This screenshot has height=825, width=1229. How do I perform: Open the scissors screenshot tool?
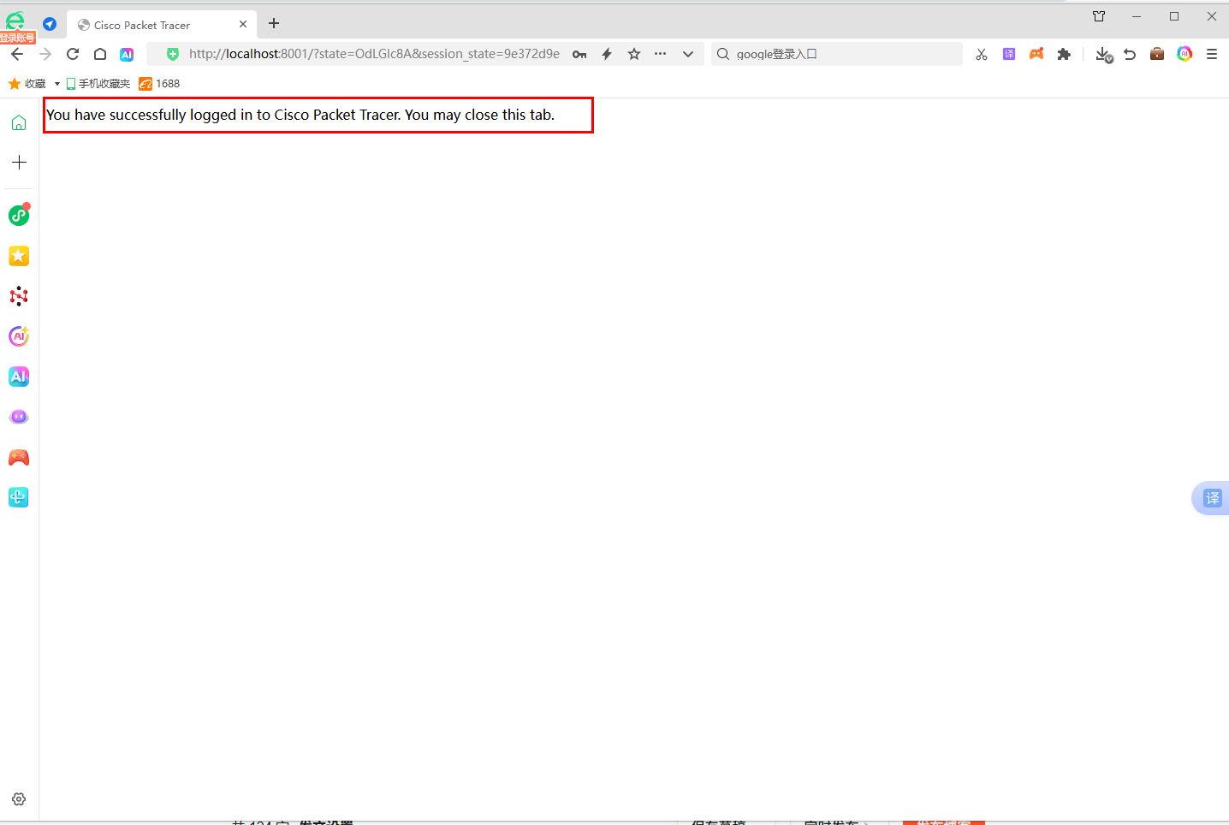(982, 54)
